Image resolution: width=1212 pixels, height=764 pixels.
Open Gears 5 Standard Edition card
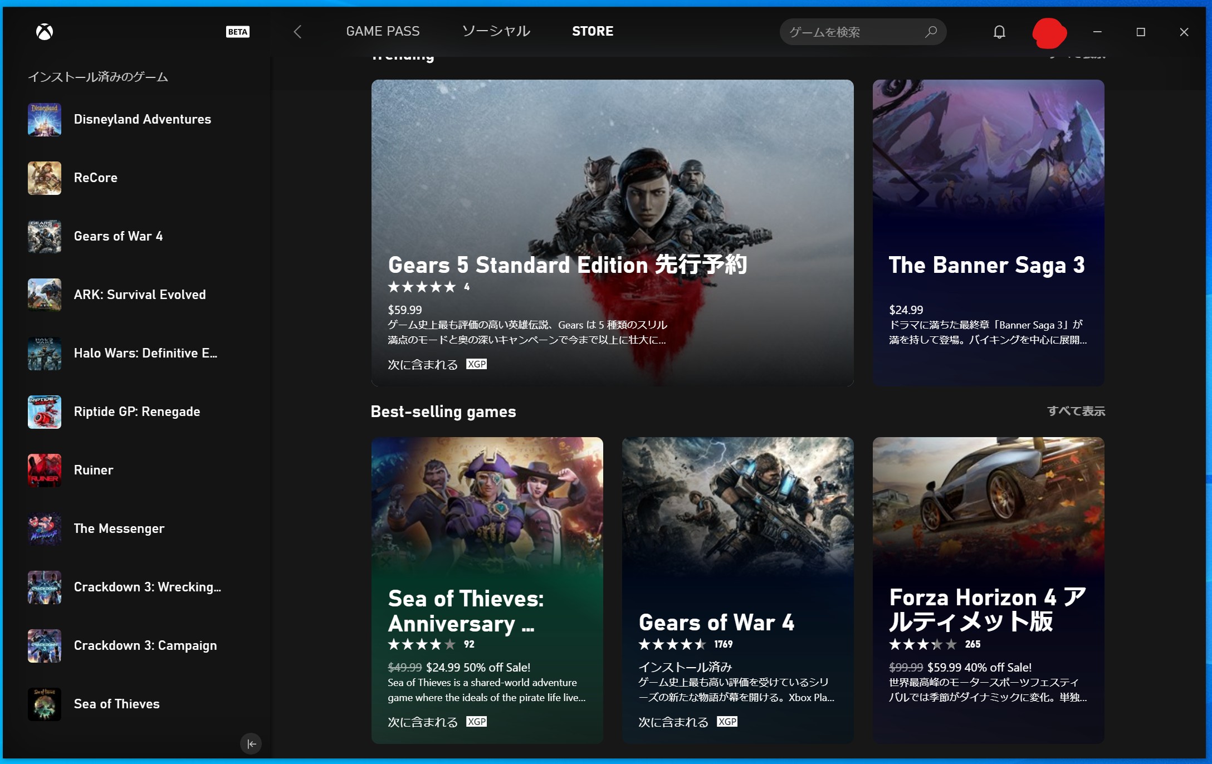tap(612, 233)
